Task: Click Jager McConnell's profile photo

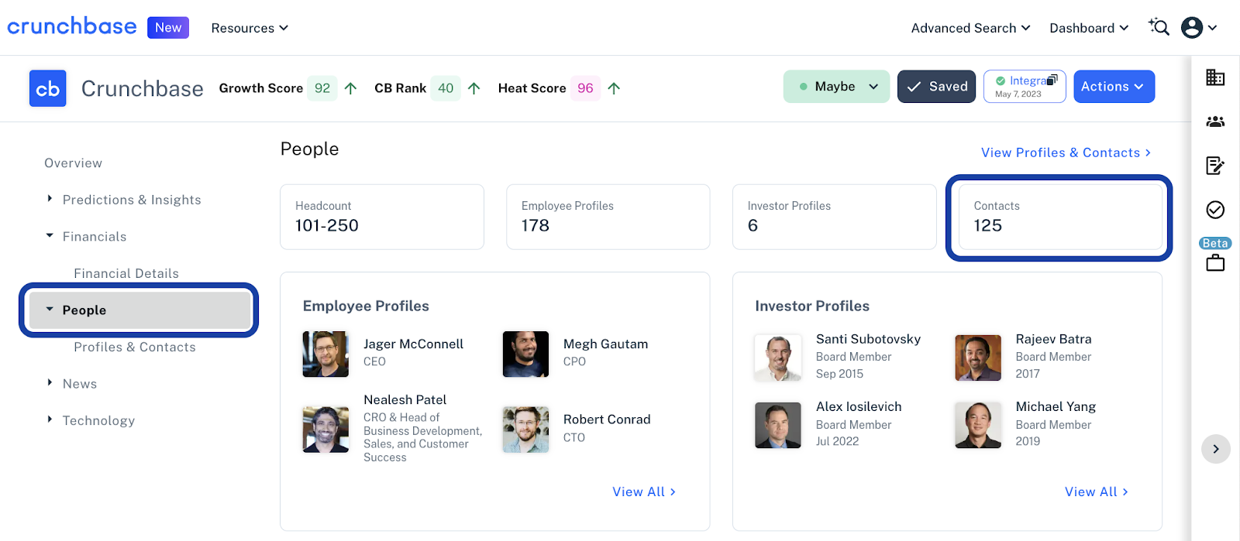Action: [x=325, y=354]
